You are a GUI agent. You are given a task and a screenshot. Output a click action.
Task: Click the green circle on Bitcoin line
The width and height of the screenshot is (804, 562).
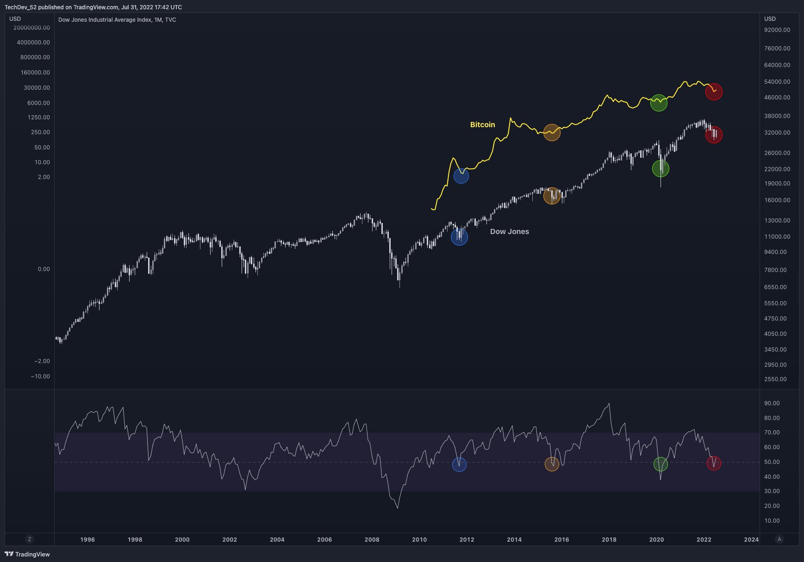click(659, 103)
